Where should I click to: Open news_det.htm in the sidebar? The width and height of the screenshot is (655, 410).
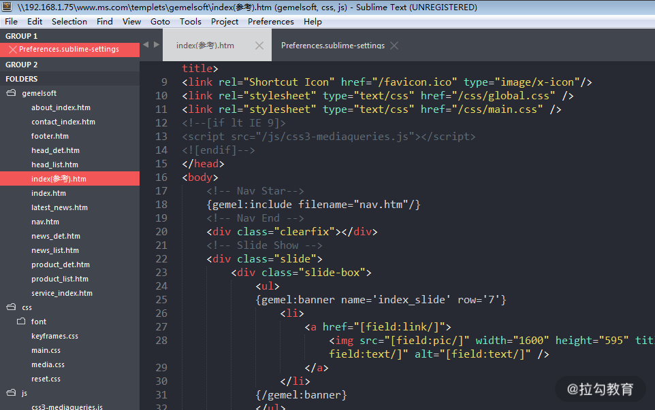click(56, 236)
